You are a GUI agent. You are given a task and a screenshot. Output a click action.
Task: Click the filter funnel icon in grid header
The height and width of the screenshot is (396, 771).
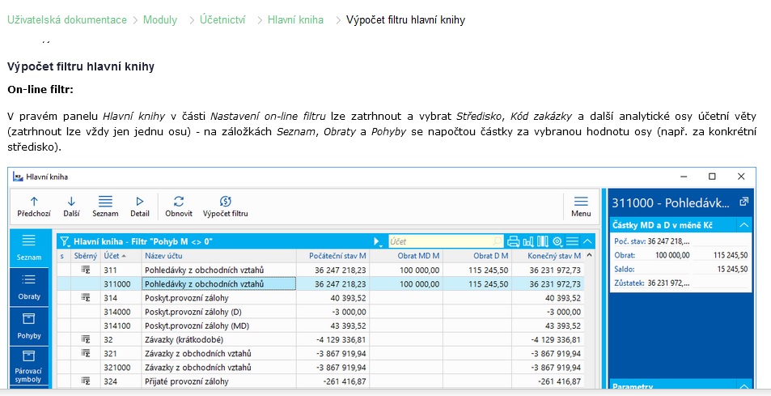(x=65, y=241)
